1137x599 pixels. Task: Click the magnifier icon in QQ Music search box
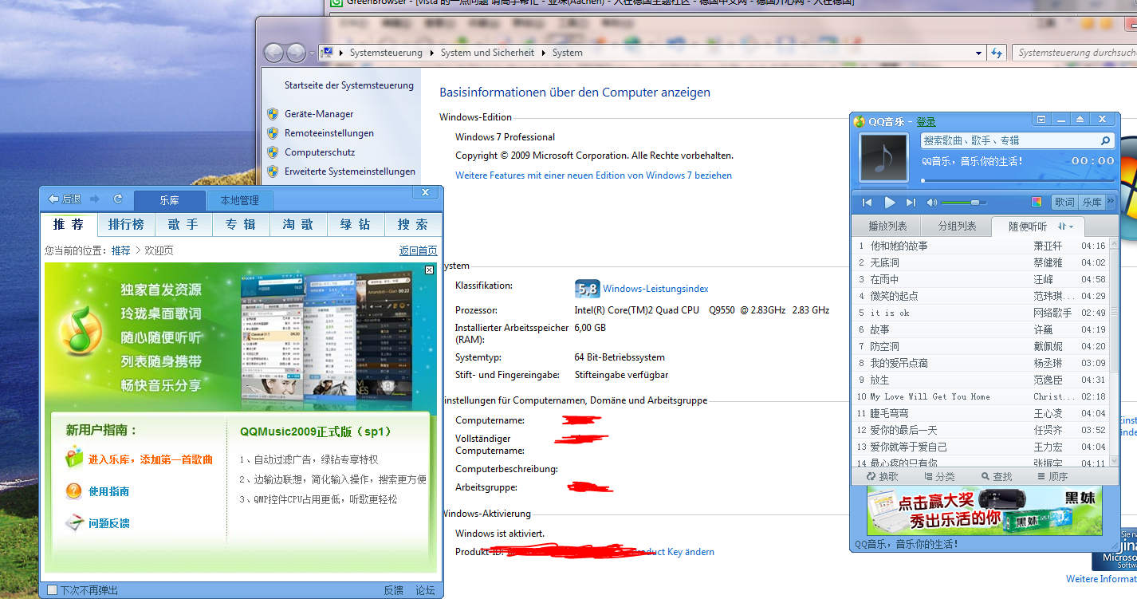coord(1105,140)
